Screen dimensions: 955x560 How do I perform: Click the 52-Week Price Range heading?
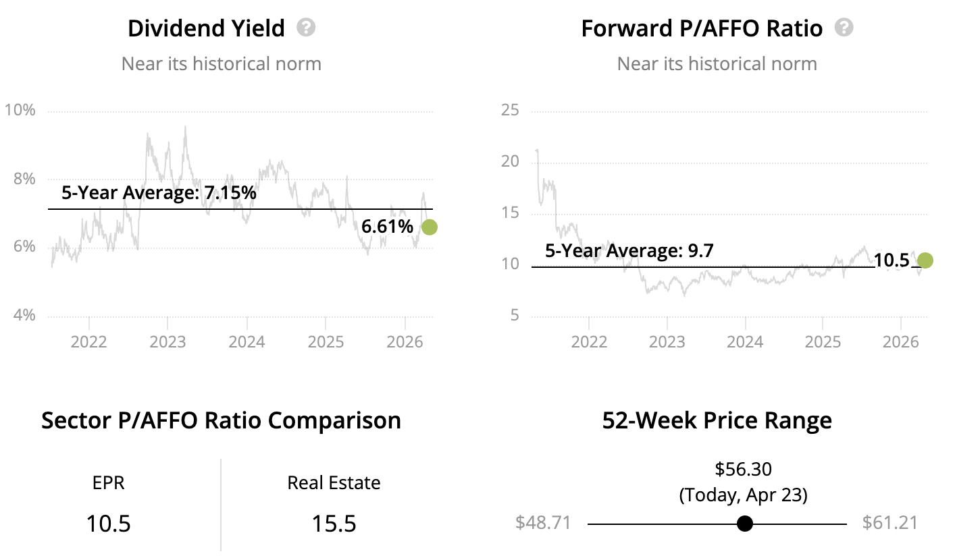coord(717,420)
